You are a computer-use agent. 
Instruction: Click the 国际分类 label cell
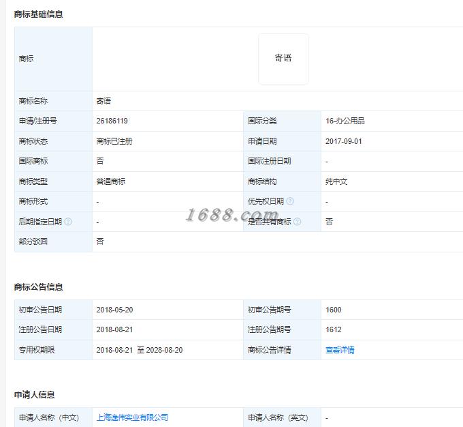[283, 121]
